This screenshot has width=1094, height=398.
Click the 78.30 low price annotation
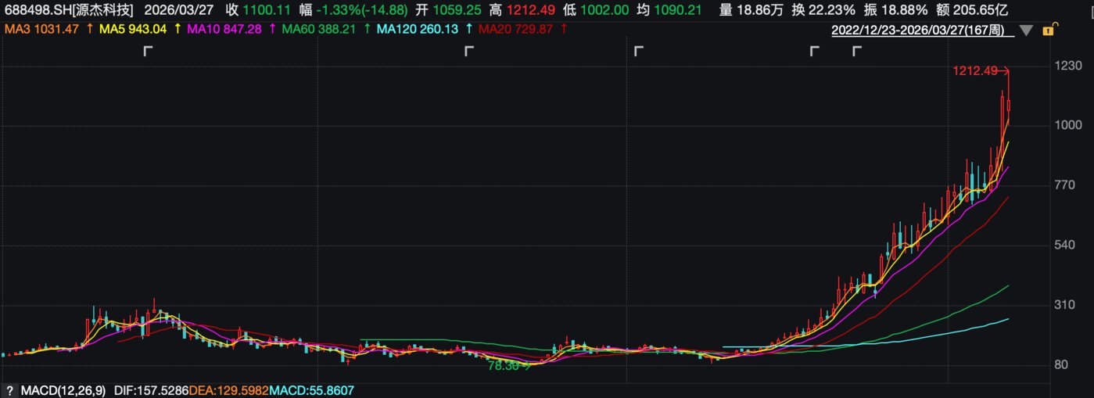tap(504, 365)
